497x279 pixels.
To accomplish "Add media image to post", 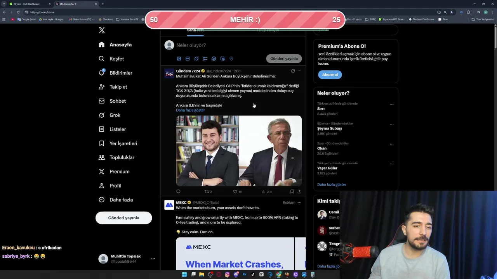I will (x=179, y=59).
